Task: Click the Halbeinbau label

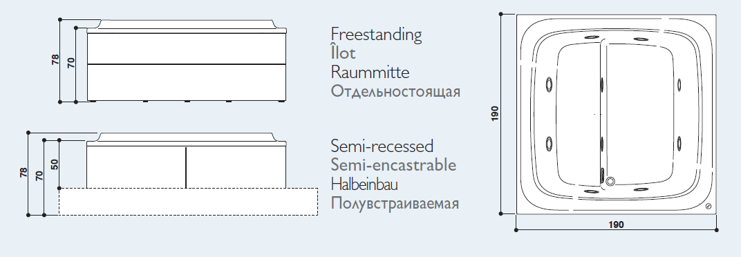Action: pyautogui.click(x=364, y=184)
